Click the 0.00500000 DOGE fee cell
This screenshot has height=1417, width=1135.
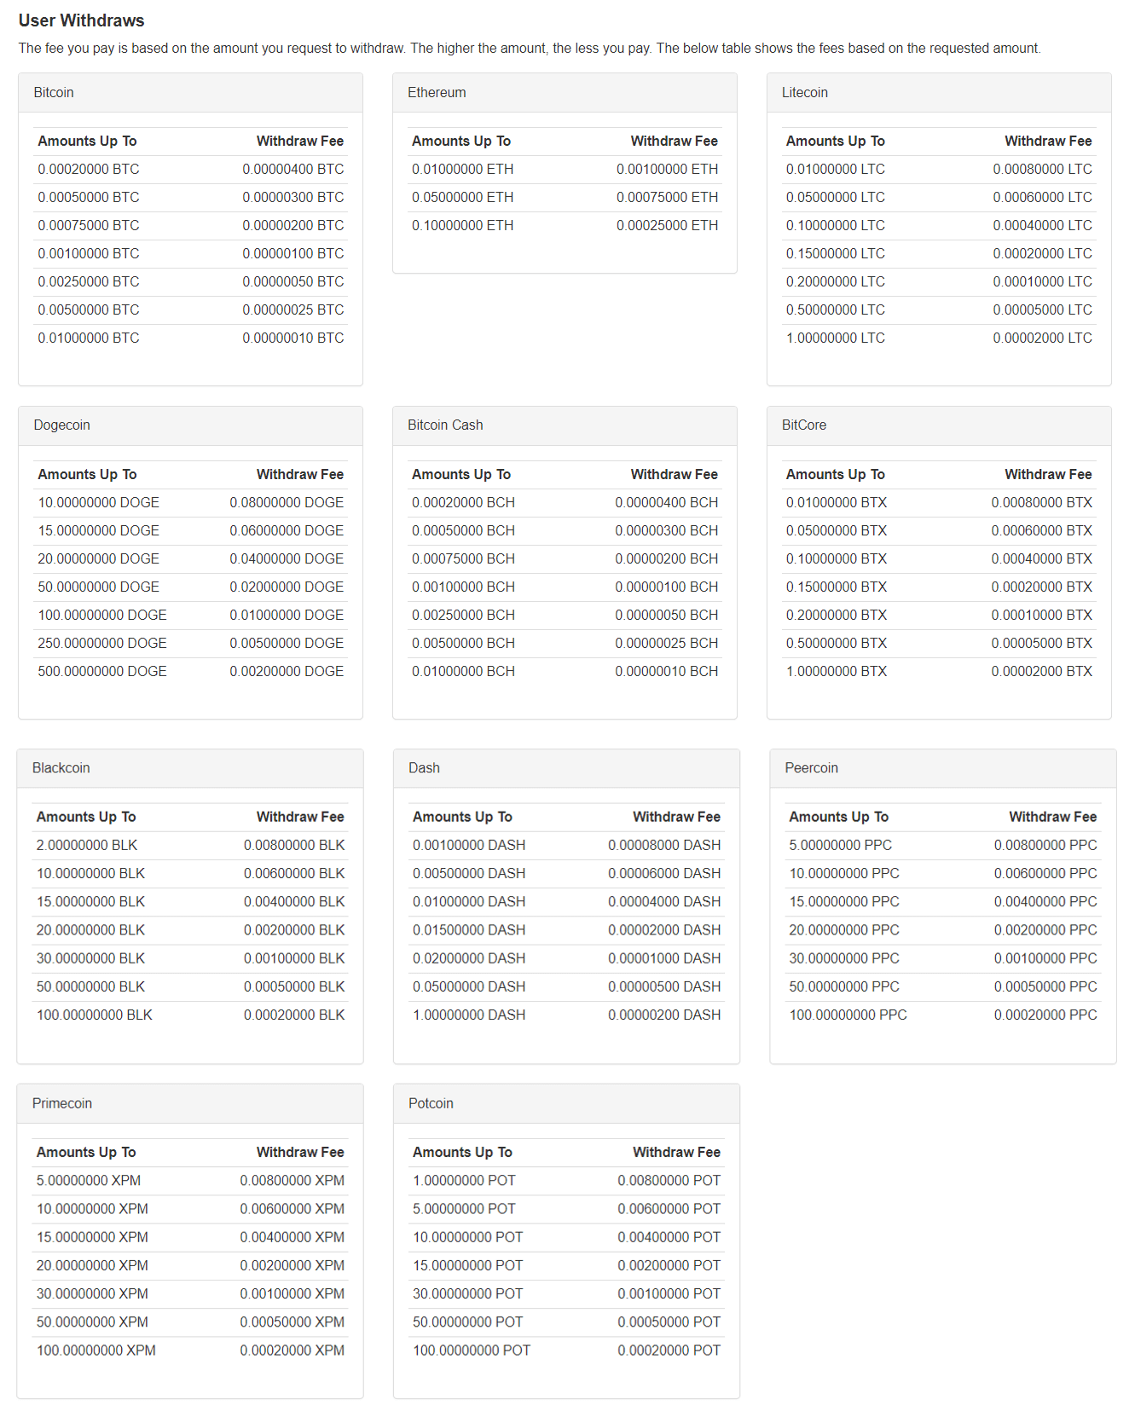click(x=287, y=644)
